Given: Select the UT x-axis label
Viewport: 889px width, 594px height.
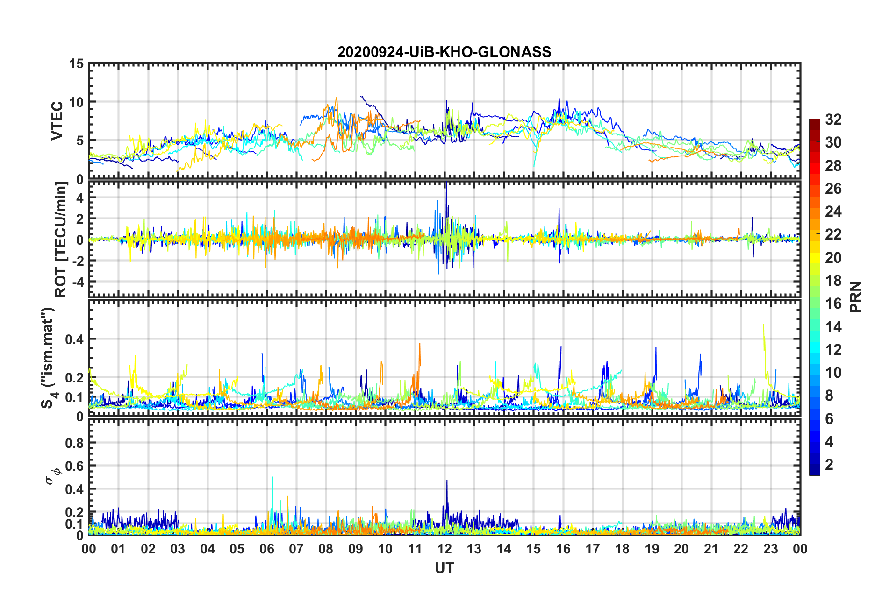Looking at the screenshot, I should click(x=444, y=568).
